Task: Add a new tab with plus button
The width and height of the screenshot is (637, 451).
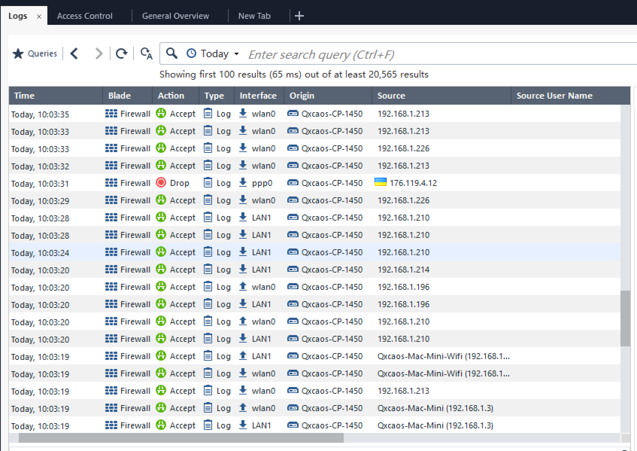Action: pyautogui.click(x=299, y=16)
